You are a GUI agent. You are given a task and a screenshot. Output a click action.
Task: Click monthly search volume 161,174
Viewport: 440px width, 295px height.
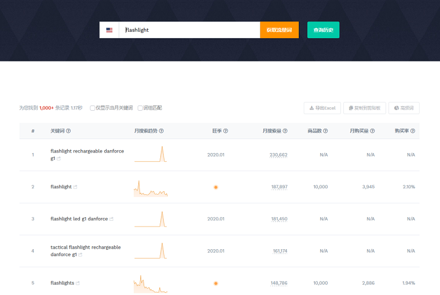(x=280, y=251)
